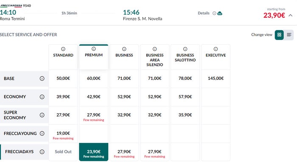Click the SUPER ECONOMY row label
The width and height of the screenshot is (297, 162).
[x=15, y=115]
